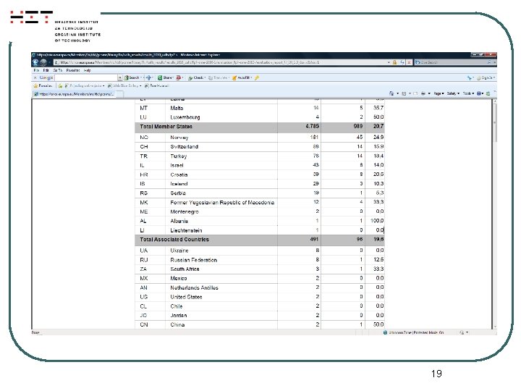The width and height of the screenshot is (521, 391).
Task: Open the Google toolbar Sign In menu
Action: [x=486, y=77]
